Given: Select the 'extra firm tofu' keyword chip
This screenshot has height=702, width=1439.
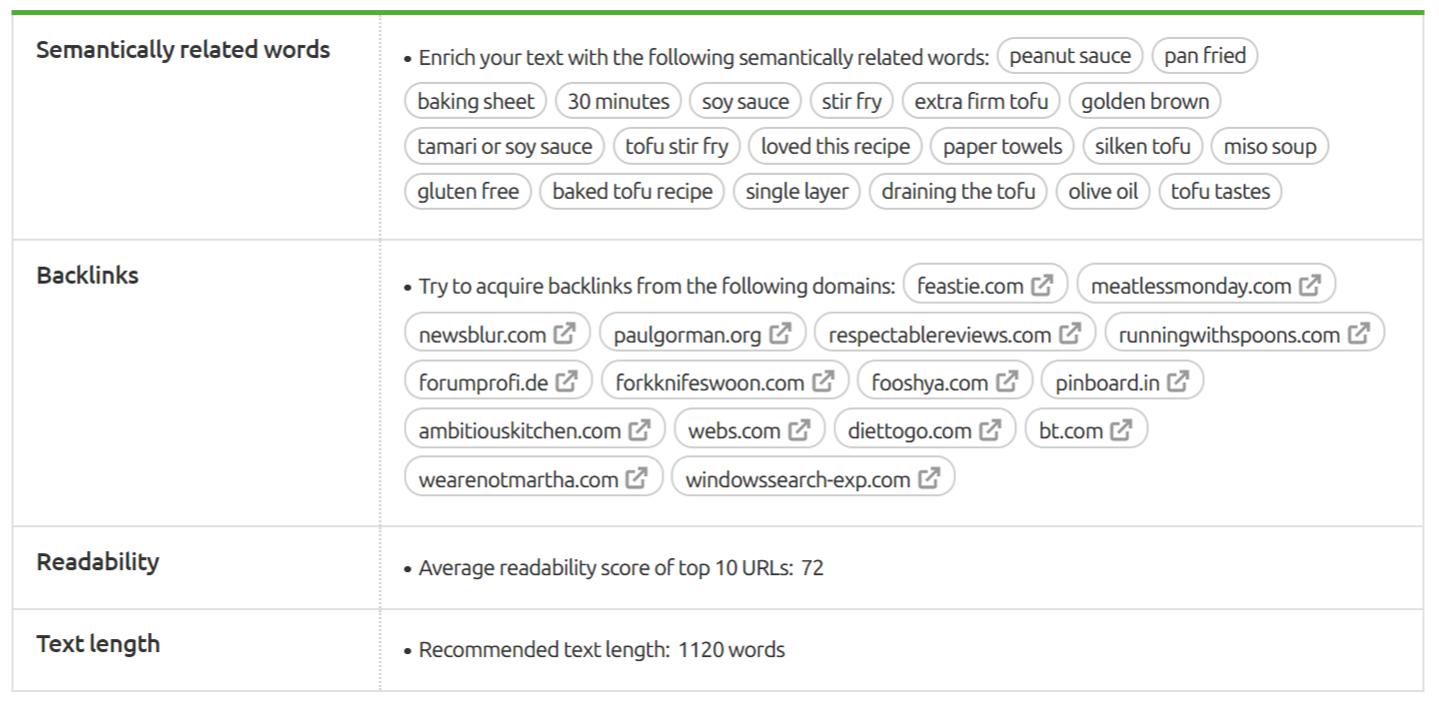Looking at the screenshot, I should point(981,101).
